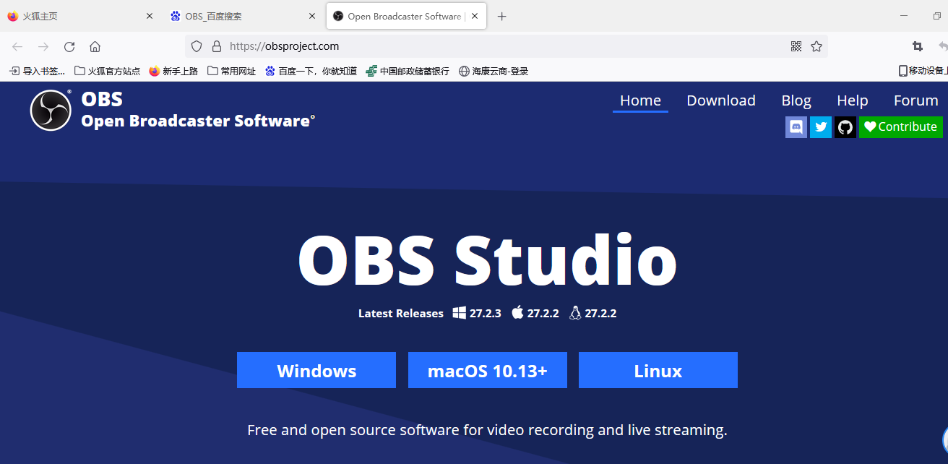Image resolution: width=948 pixels, height=464 pixels.
Task: Open 移动设备 bookmarks folder
Action: coord(923,71)
